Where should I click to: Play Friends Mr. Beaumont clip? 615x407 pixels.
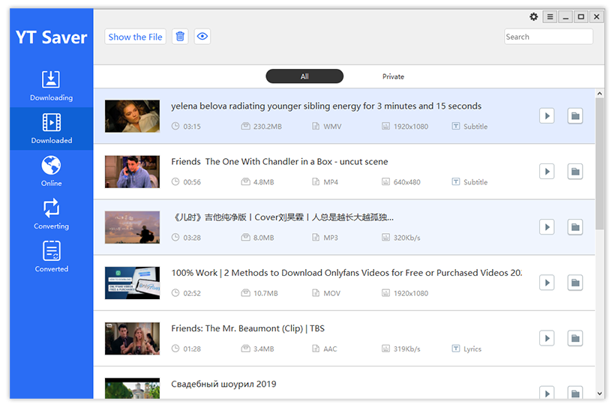tap(547, 338)
